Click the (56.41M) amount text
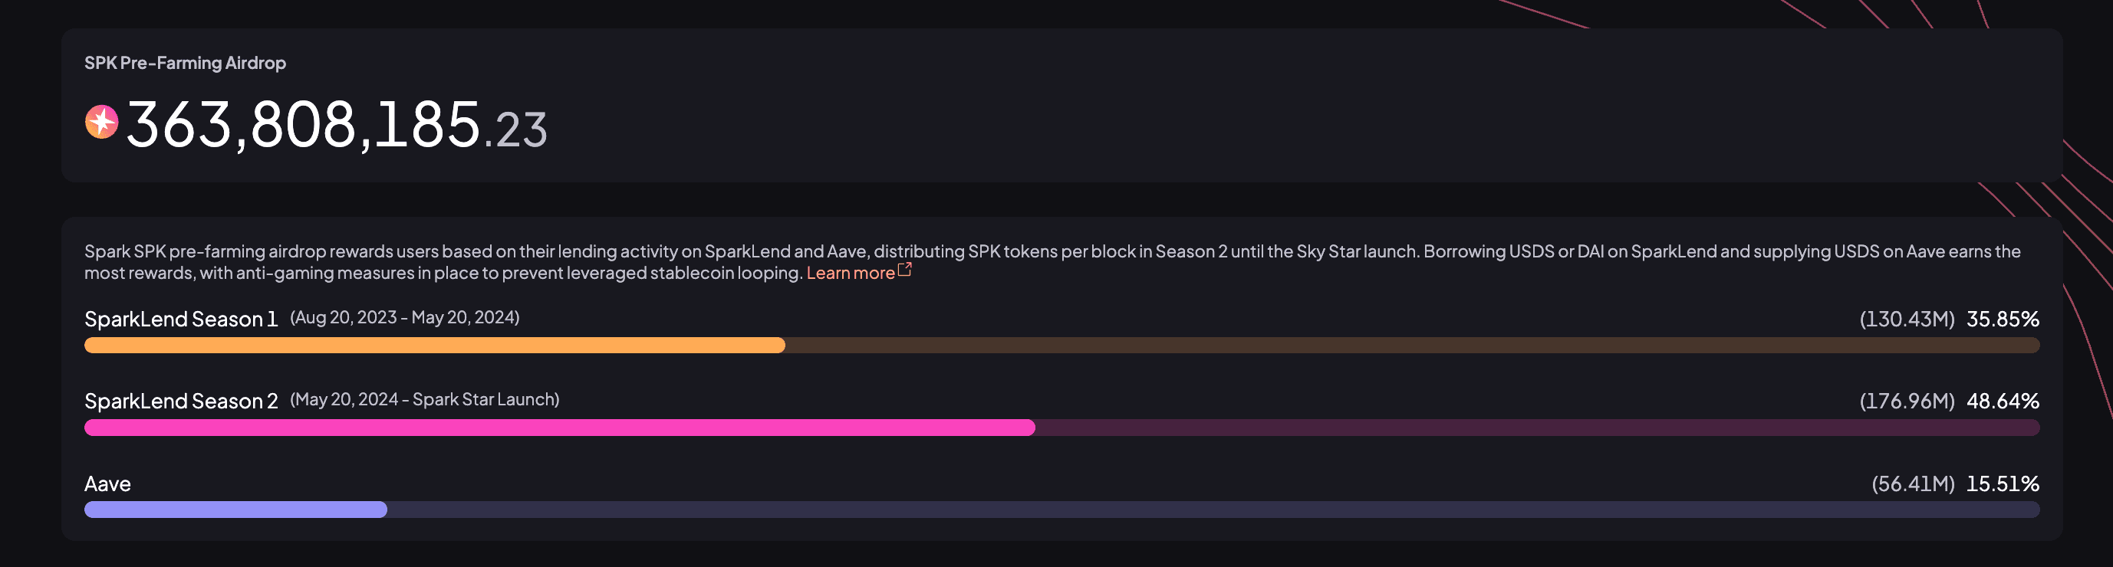This screenshot has width=2113, height=567. (x=1913, y=483)
